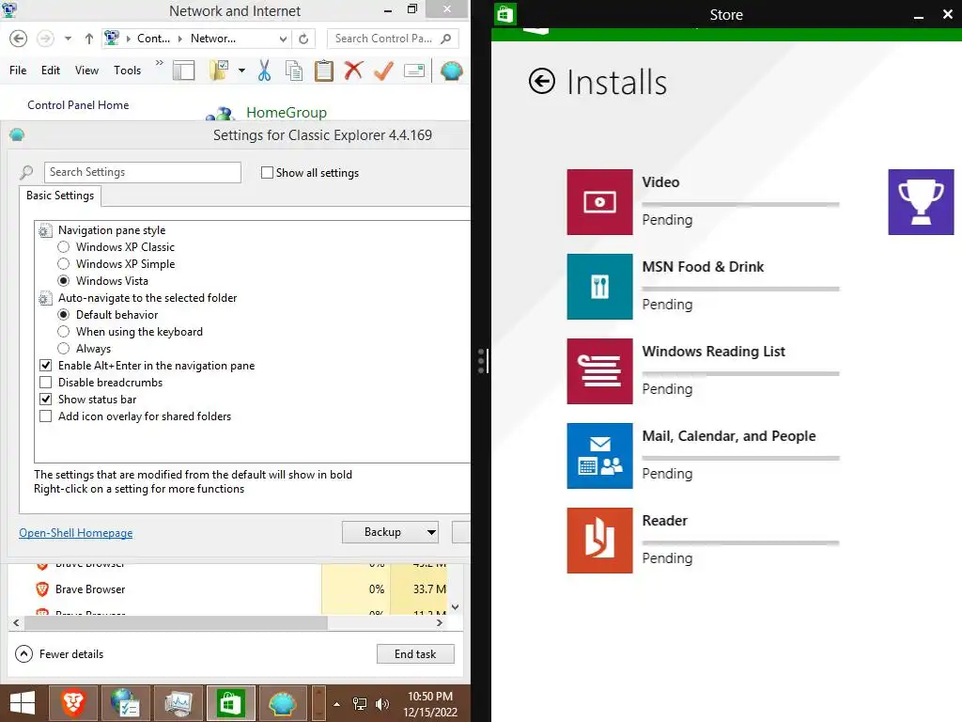Click the Video install progress bar

click(x=740, y=204)
